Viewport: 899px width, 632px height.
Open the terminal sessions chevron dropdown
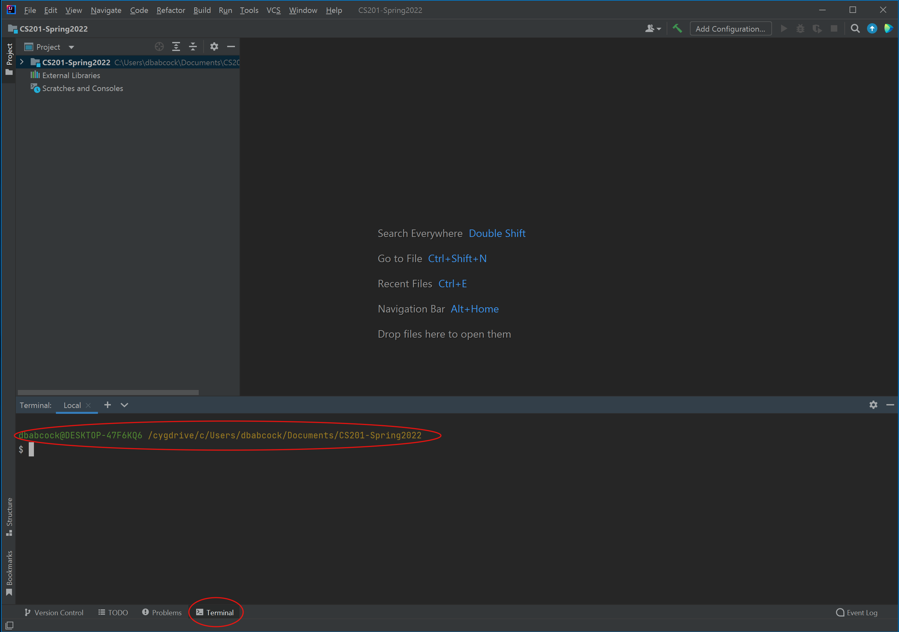(x=124, y=405)
